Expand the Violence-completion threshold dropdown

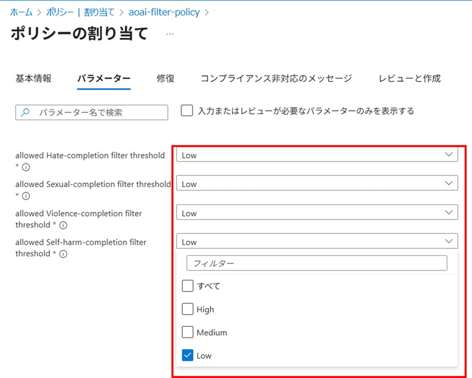click(x=317, y=212)
